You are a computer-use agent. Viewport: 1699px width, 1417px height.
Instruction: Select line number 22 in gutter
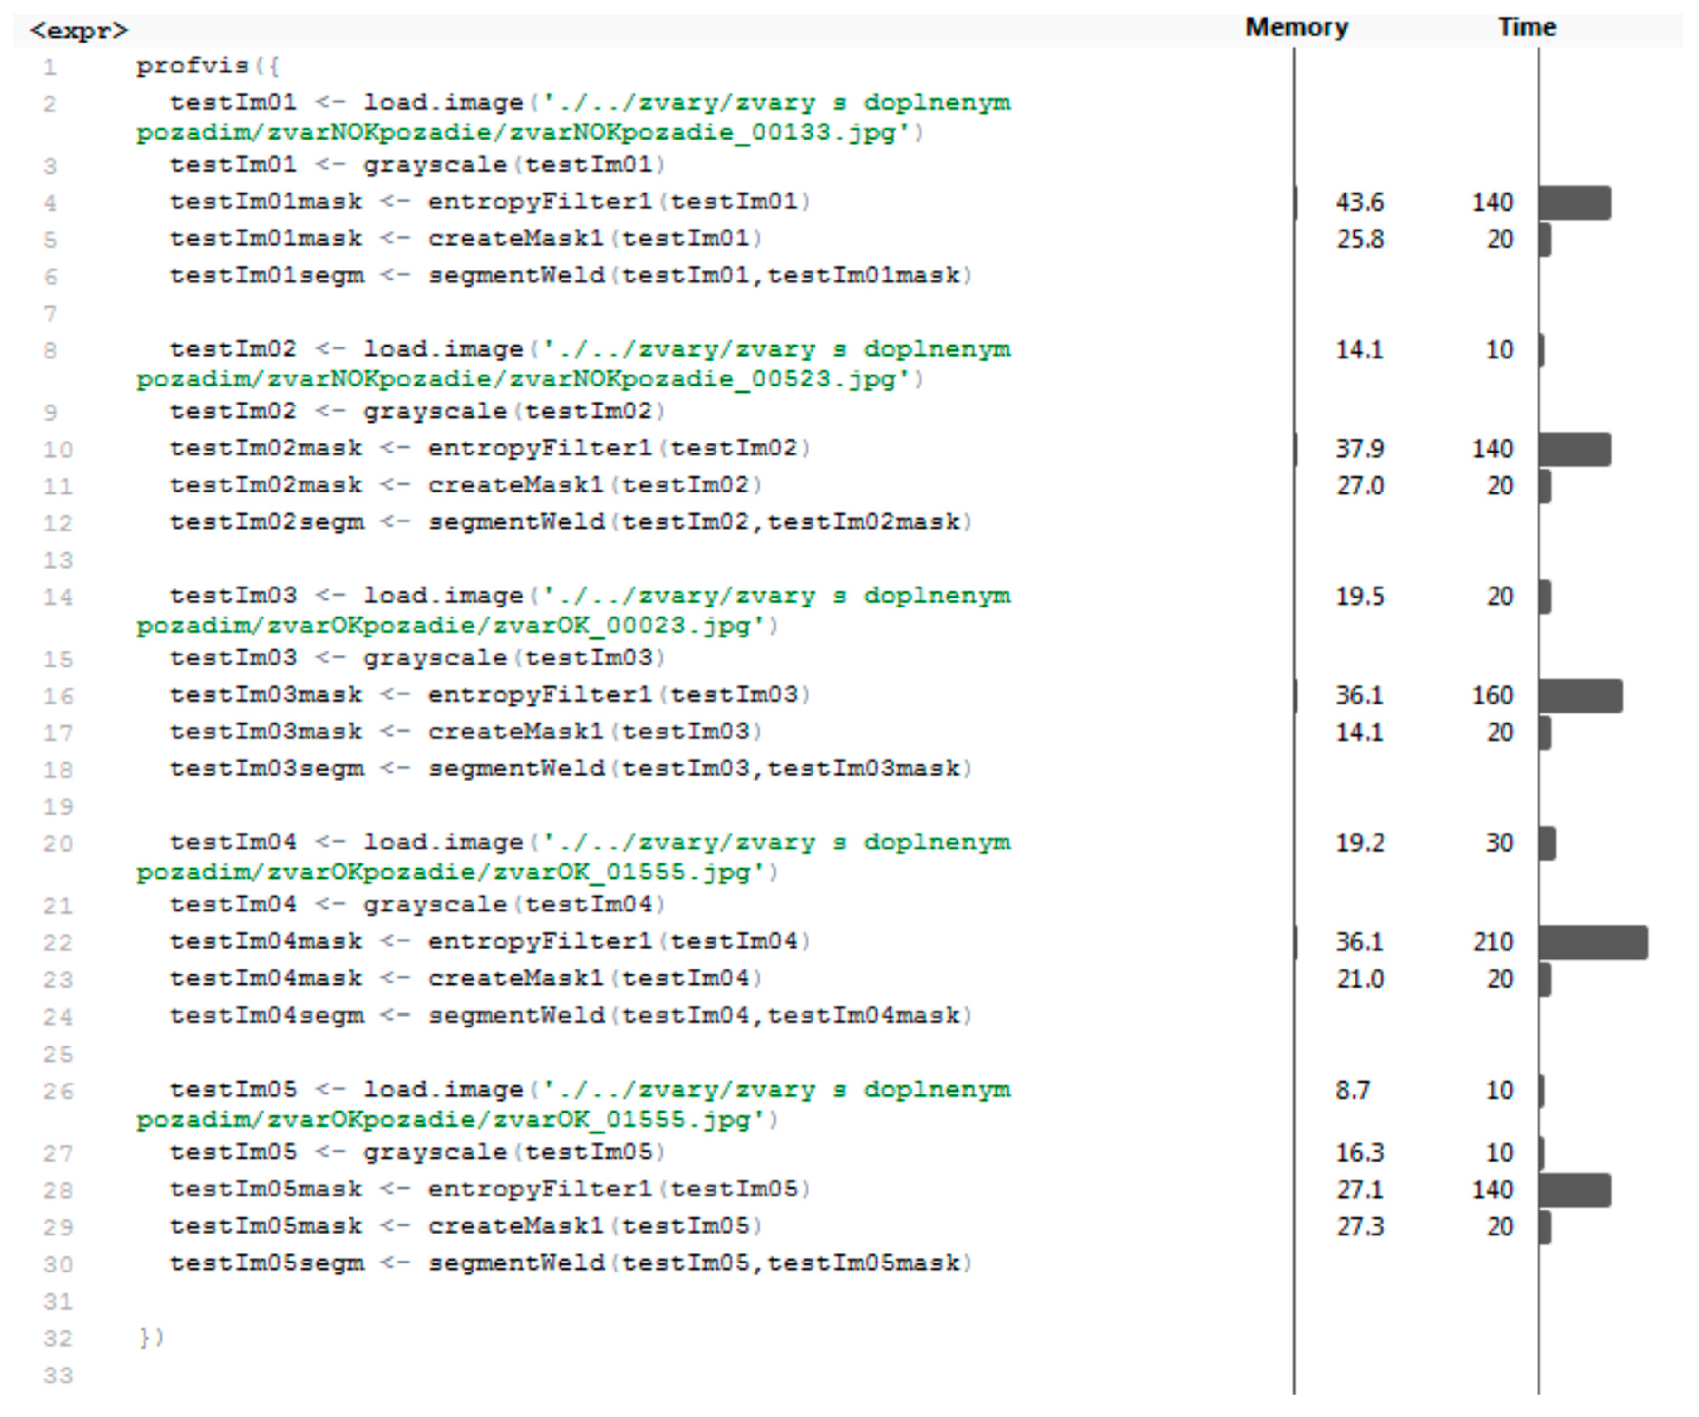coord(58,943)
